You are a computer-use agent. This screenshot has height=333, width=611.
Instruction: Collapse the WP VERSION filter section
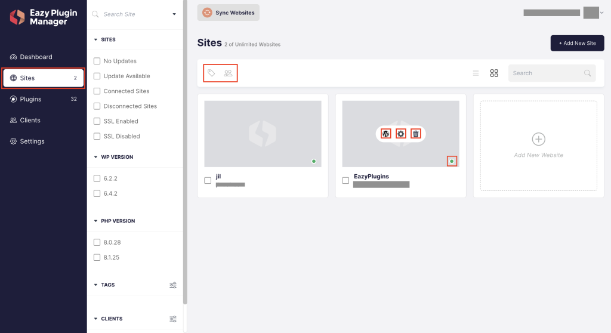point(96,157)
